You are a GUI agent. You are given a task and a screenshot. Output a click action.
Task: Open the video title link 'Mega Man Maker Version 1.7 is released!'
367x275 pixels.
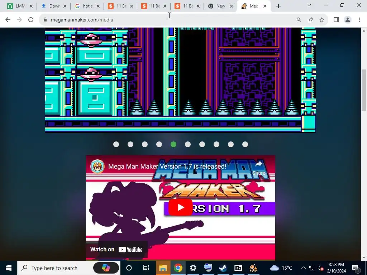[x=167, y=167]
